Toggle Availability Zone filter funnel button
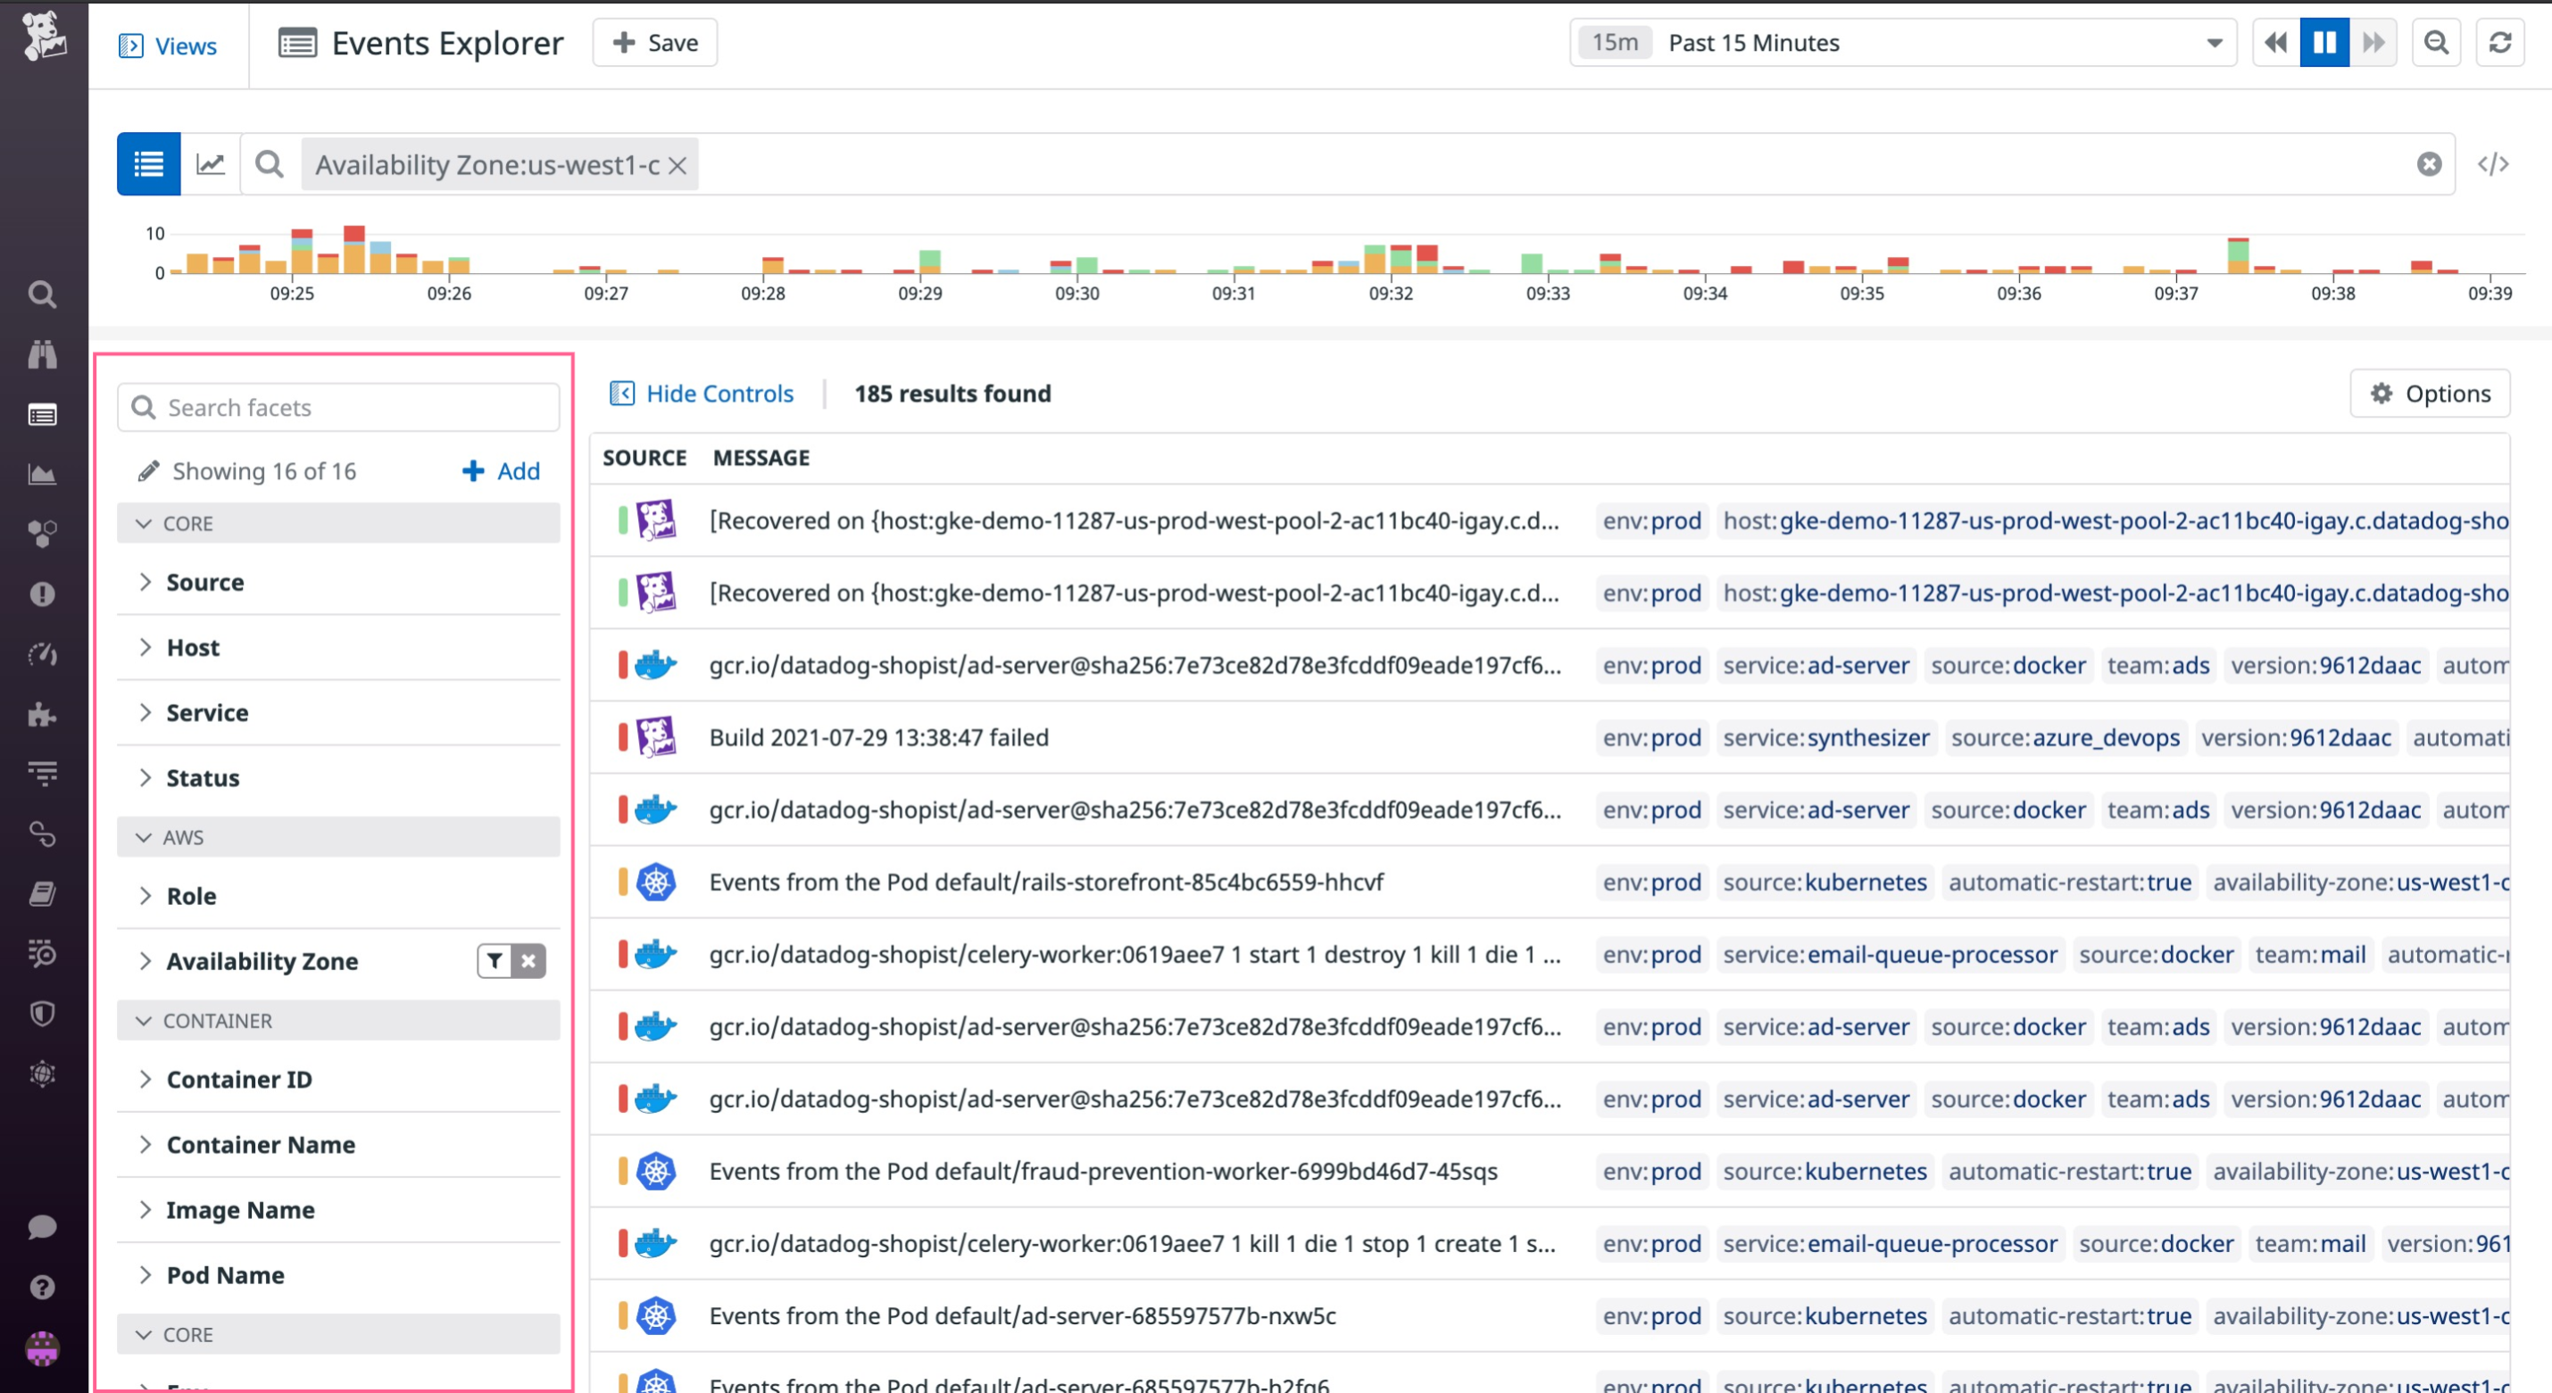The width and height of the screenshot is (2552, 1393). tap(495, 961)
